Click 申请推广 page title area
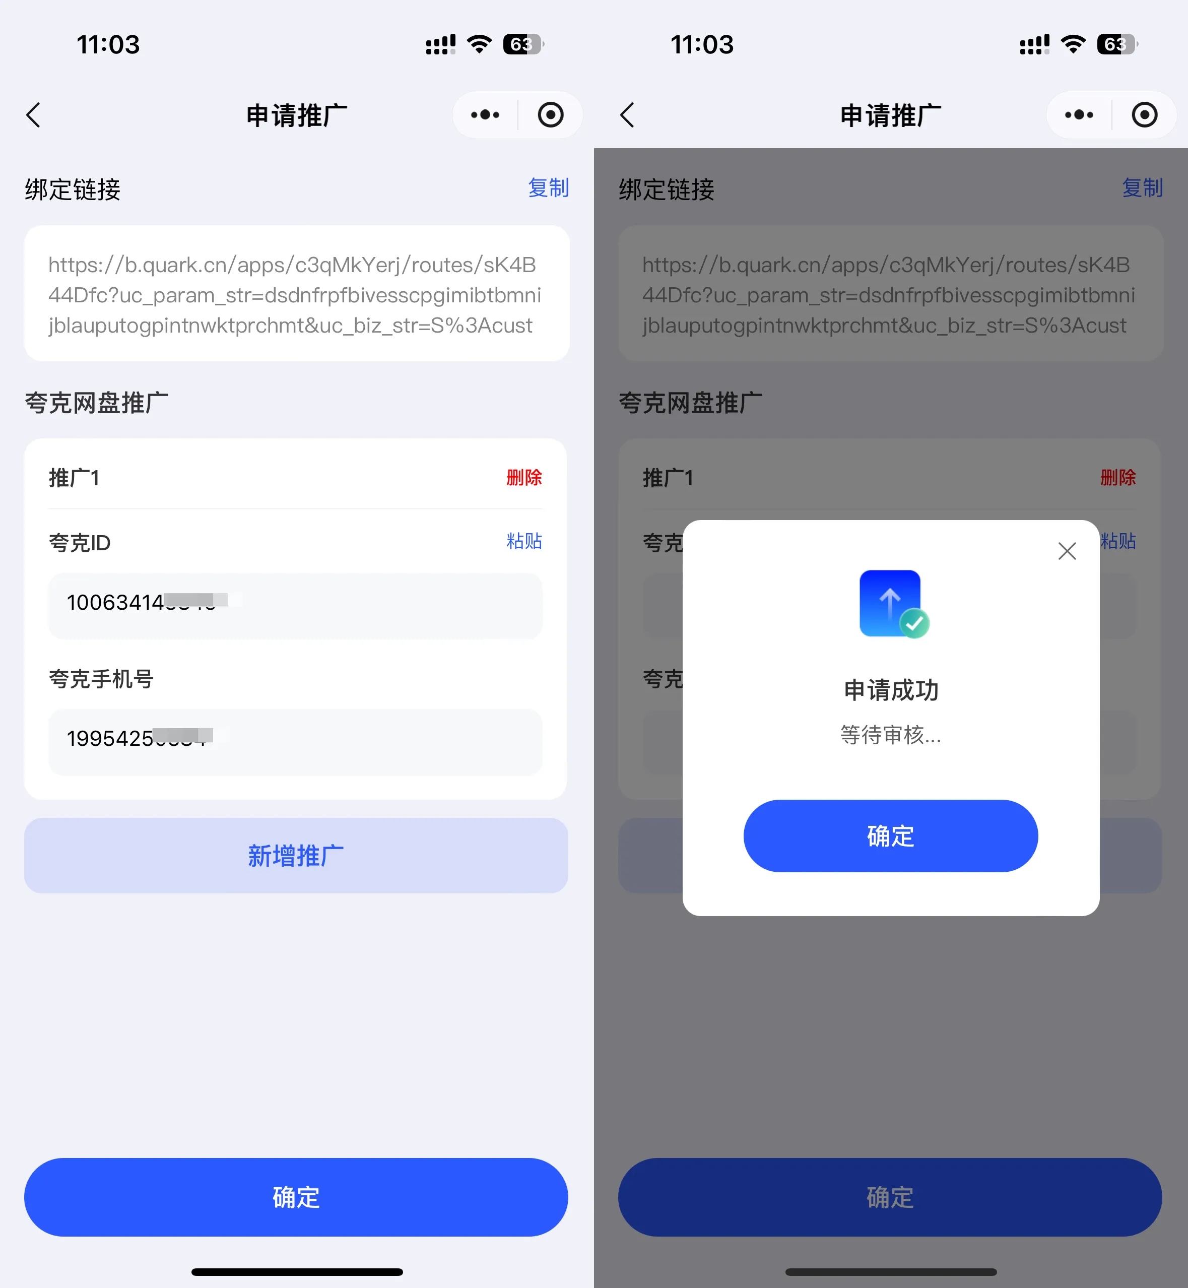Viewport: 1188px width, 1288px height. coord(295,113)
